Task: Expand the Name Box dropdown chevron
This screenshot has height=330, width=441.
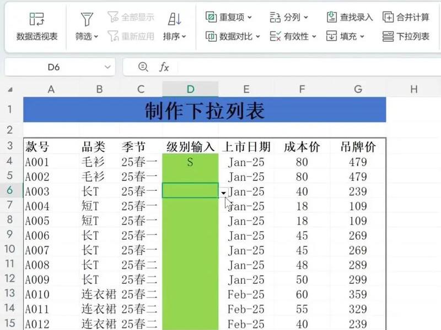Action: [107, 67]
